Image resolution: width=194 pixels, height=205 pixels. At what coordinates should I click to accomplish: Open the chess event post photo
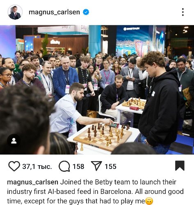click(x=97, y=90)
